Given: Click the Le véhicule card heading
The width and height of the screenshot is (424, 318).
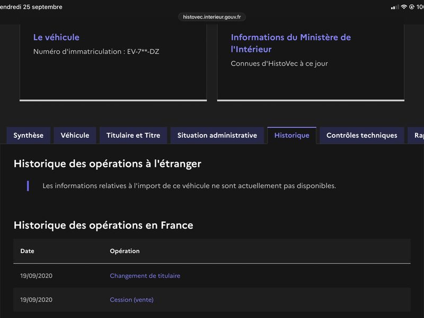Looking at the screenshot, I should [x=56, y=37].
